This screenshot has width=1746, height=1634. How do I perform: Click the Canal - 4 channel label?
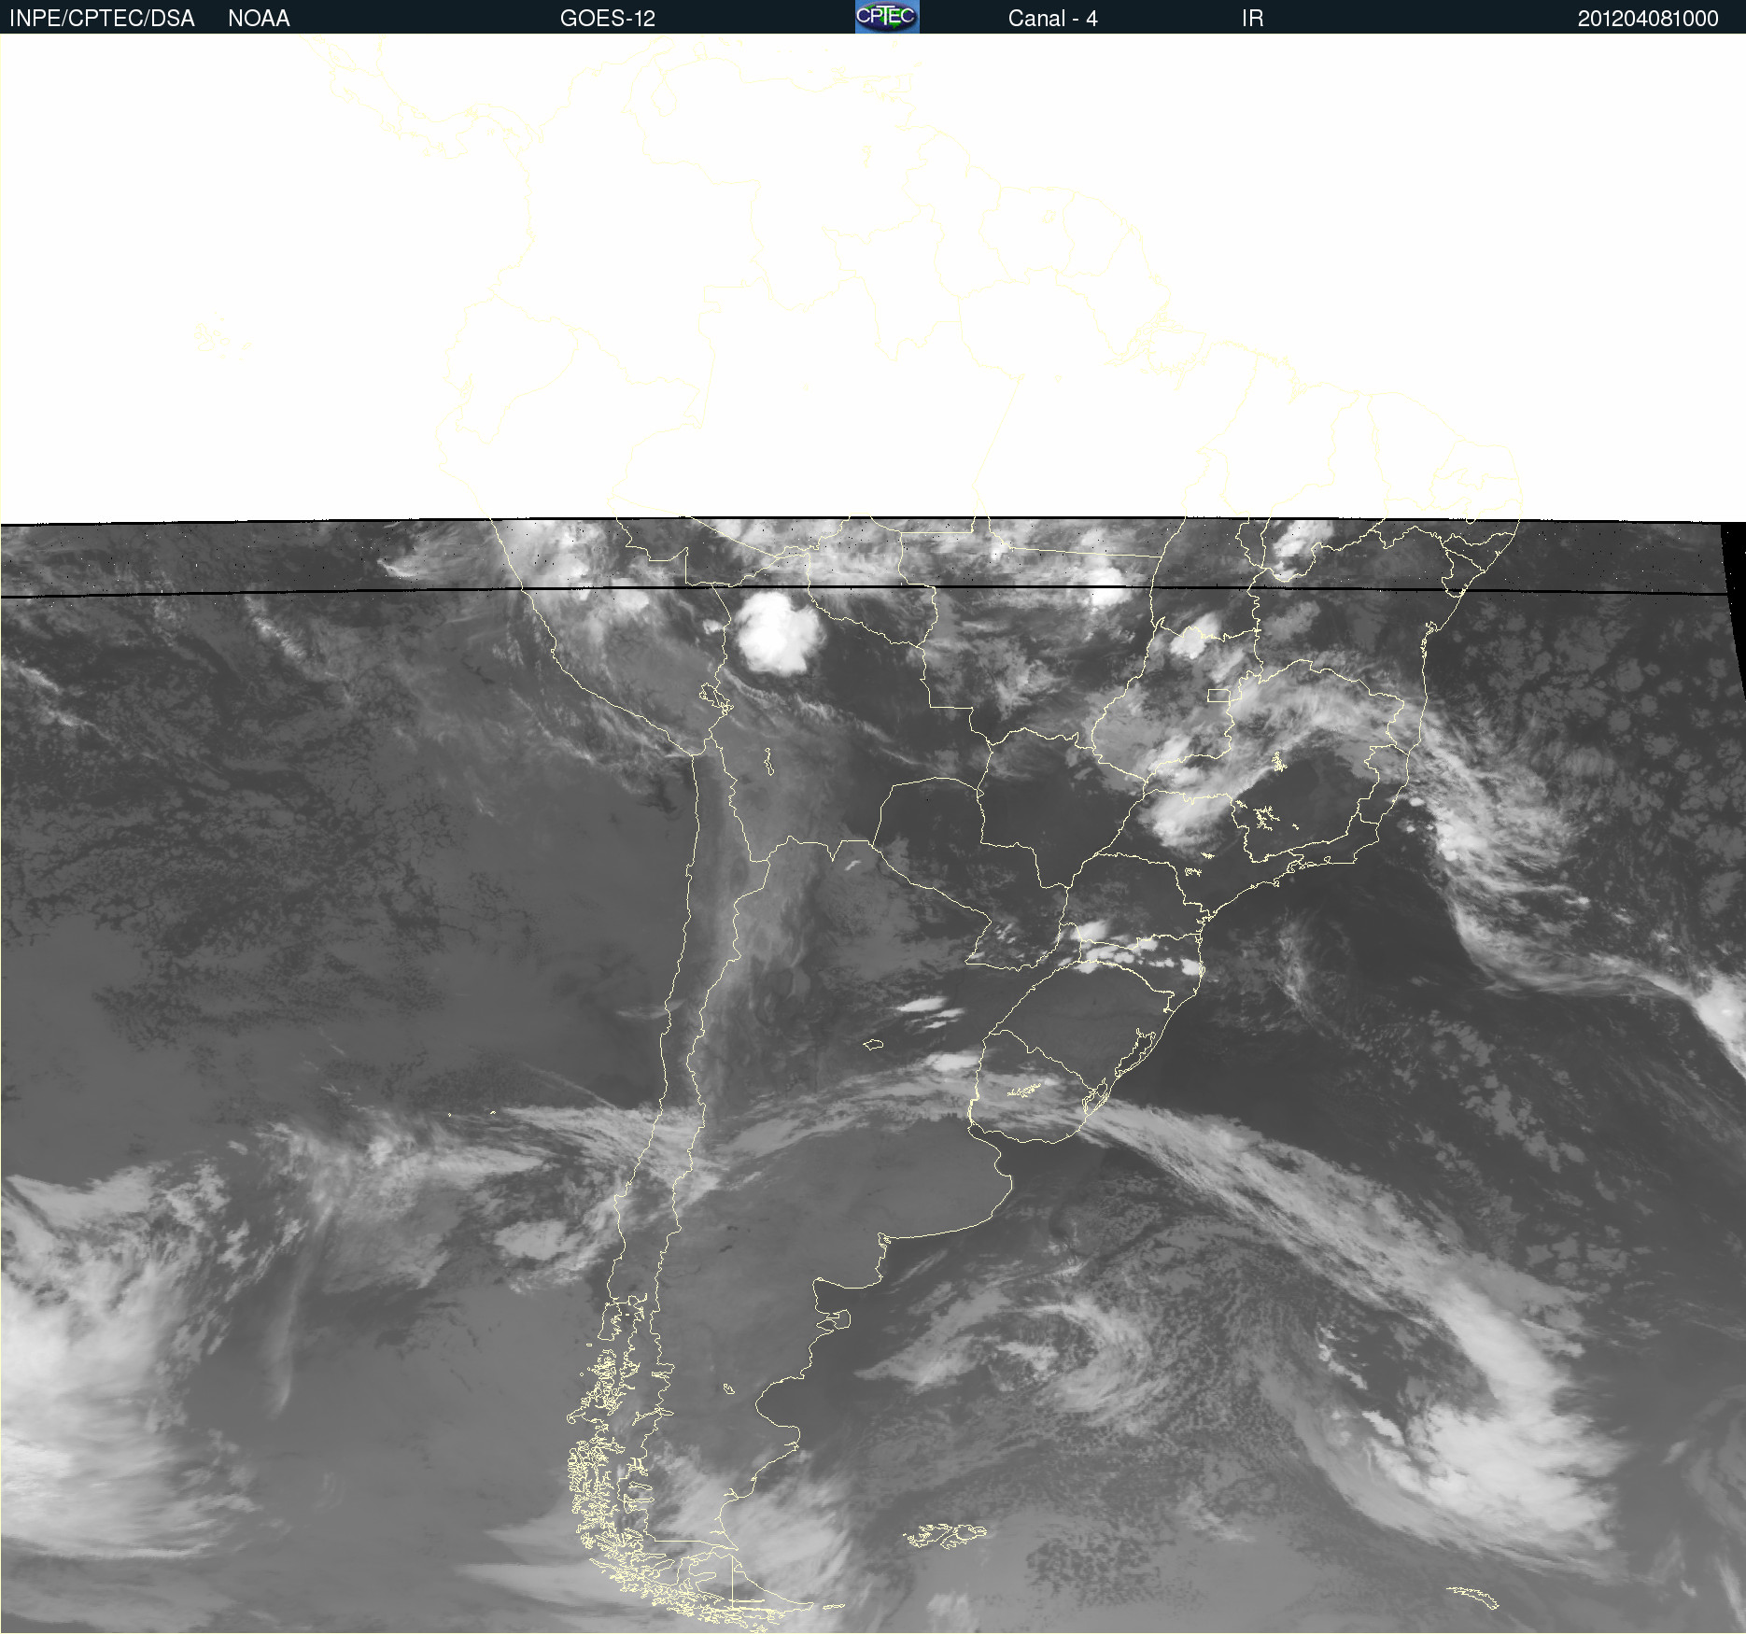[1052, 19]
